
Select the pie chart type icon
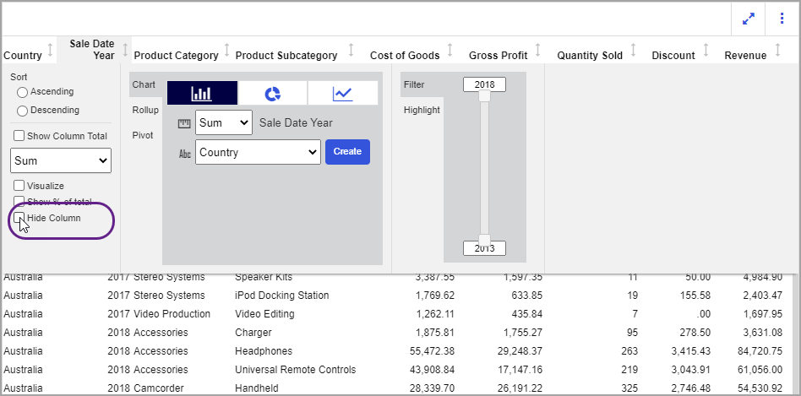273,93
